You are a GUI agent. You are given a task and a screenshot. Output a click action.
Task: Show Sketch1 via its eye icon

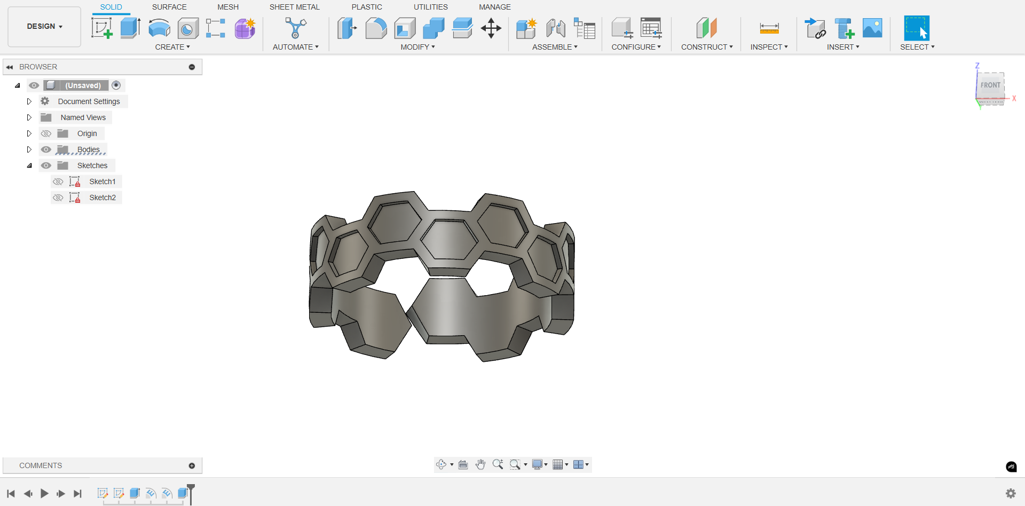58,181
